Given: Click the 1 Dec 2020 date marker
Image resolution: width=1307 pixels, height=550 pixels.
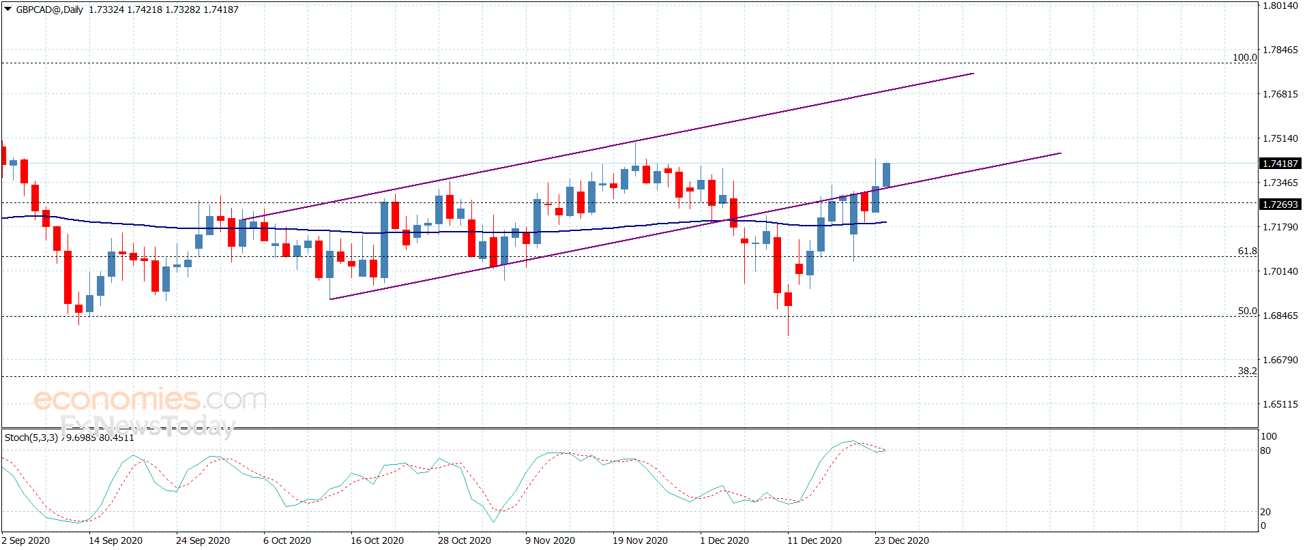Looking at the screenshot, I should coord(724,540).
